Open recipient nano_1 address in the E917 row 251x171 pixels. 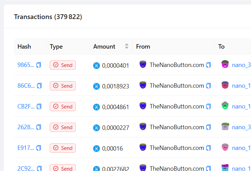pos(241,148)
